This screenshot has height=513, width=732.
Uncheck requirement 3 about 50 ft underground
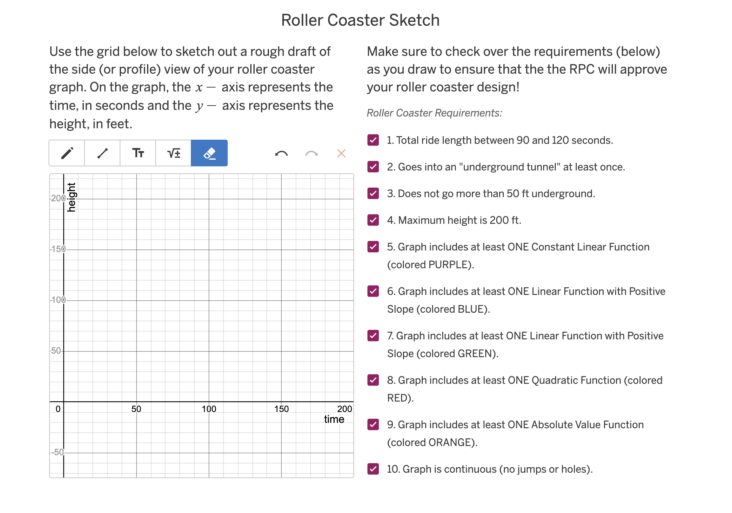point(373,193)
